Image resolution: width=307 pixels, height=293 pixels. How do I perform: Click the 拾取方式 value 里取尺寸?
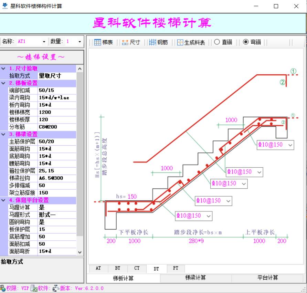(57, 76)
